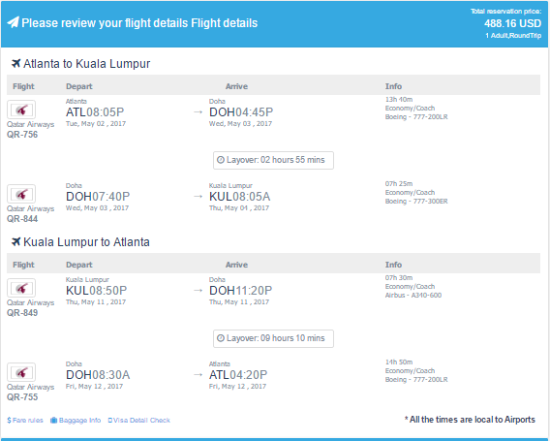
Task: Click Qatar Airways logo for flight QR-756
Action: tap(21, 110)
